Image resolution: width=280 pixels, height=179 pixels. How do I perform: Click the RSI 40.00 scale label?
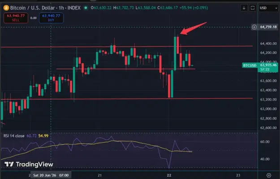(x=265, y=159)
